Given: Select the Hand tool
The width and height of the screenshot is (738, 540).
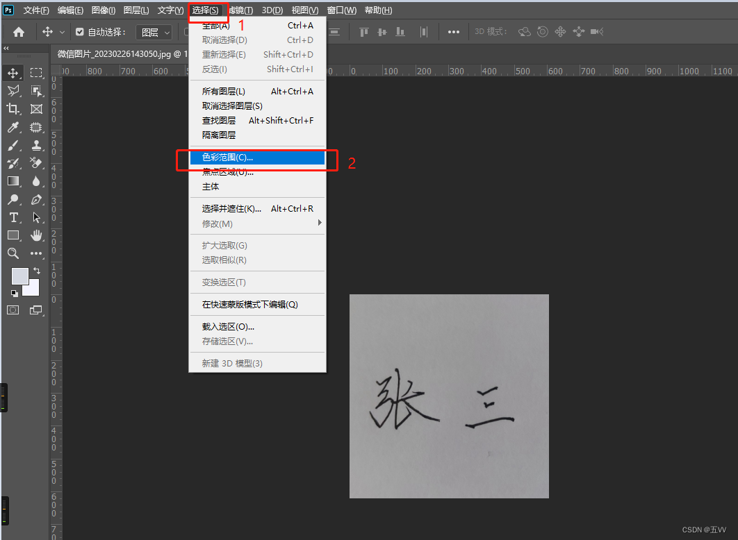Looking at the screenshot, I should (36, 235).
